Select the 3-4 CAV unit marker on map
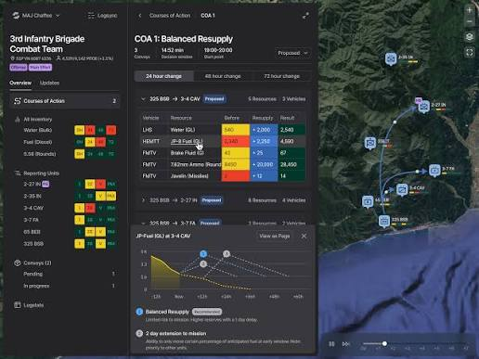Image resolution: width=479 pixels, height=359 pixels. click(402, 189)
